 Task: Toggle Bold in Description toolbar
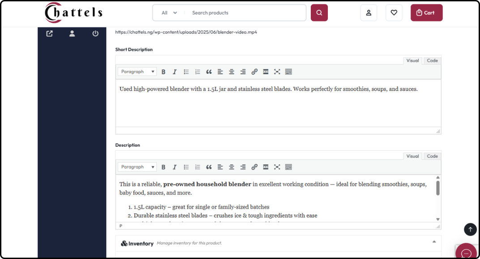(163, 167)
